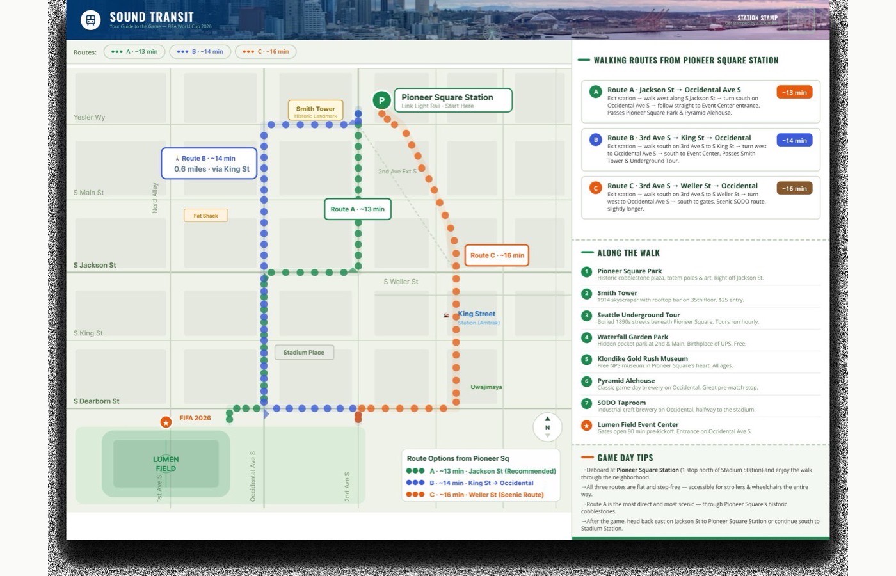Click the Route Options from Pioneer Sq legend title

pos(458,458)
